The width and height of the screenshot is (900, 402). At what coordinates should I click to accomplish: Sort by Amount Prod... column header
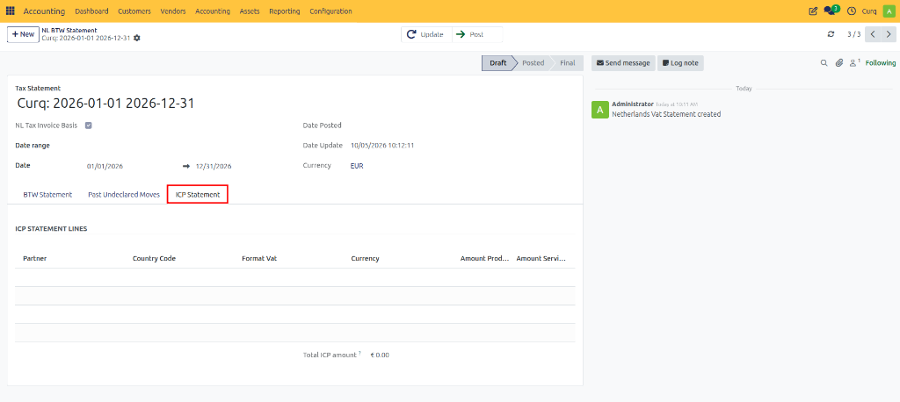point(484,259)
